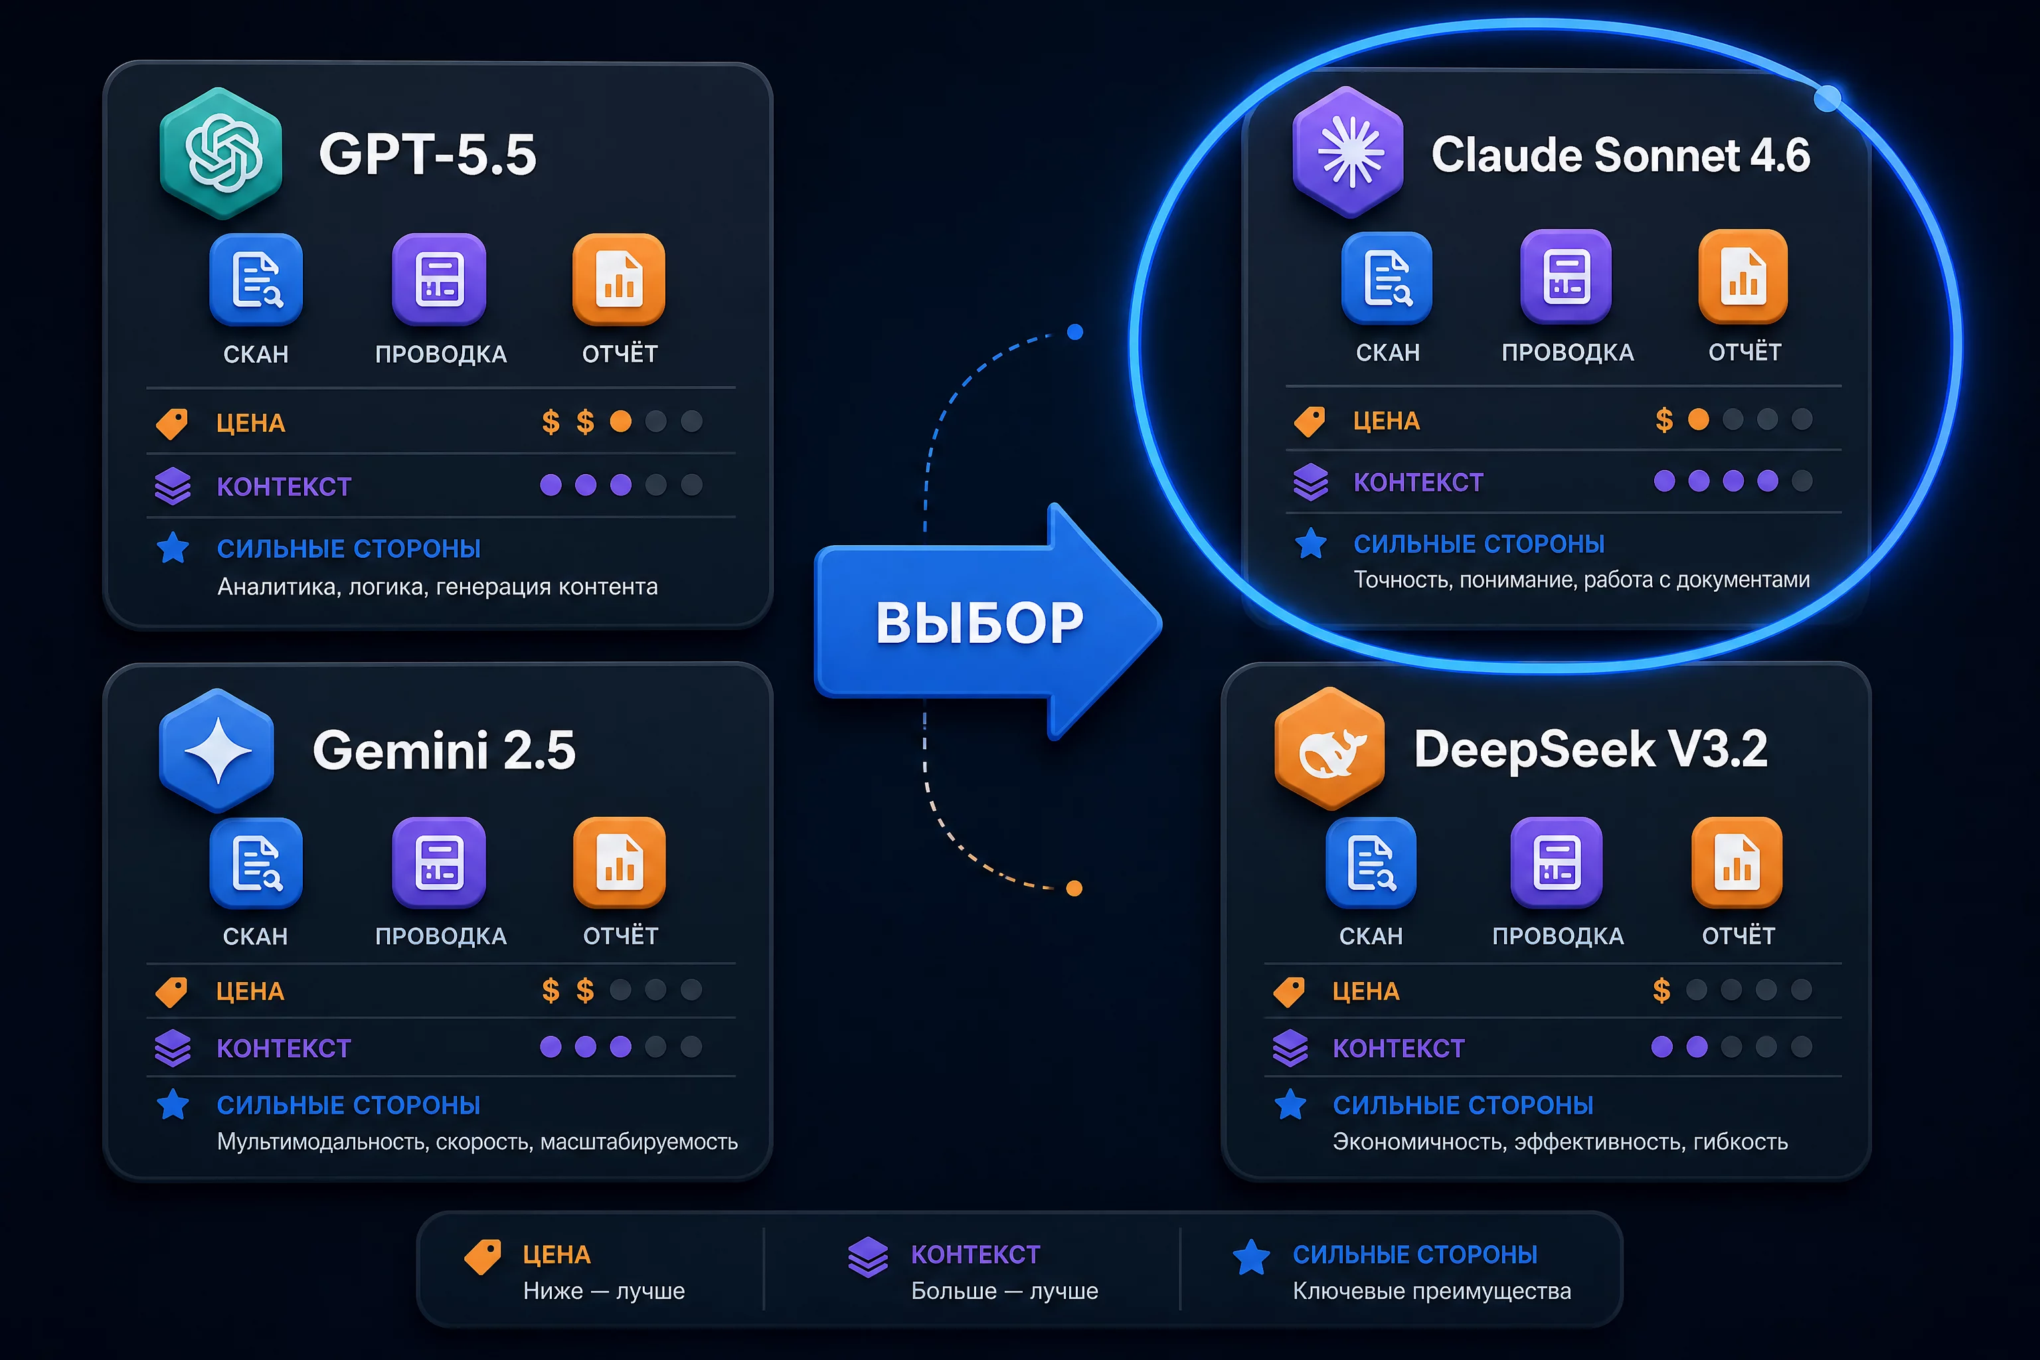Click the legend text "Ключевые преимущества"
This screenshot has height=1360, width=2040.
point(1432,1292)
